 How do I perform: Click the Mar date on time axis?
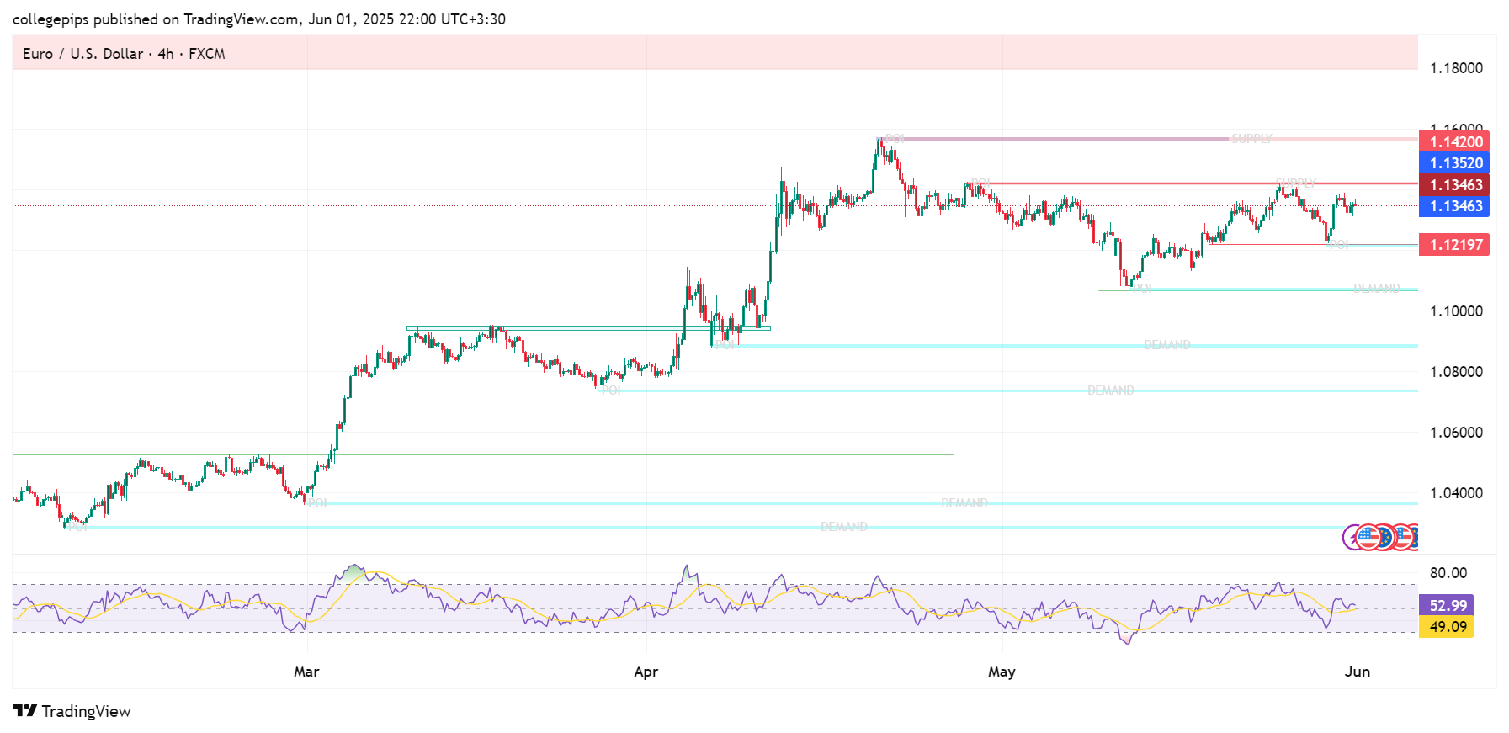[306, 672]
